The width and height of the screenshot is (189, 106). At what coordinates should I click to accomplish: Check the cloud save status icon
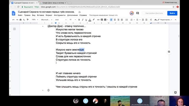point(79,12)
